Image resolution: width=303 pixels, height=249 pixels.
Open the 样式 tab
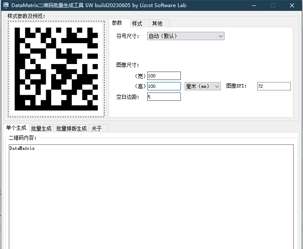(137, 23)
